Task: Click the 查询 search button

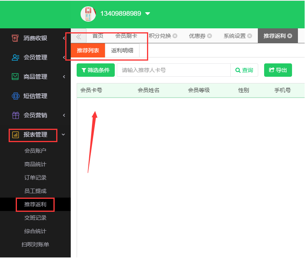Action: [x=244, y=70]
